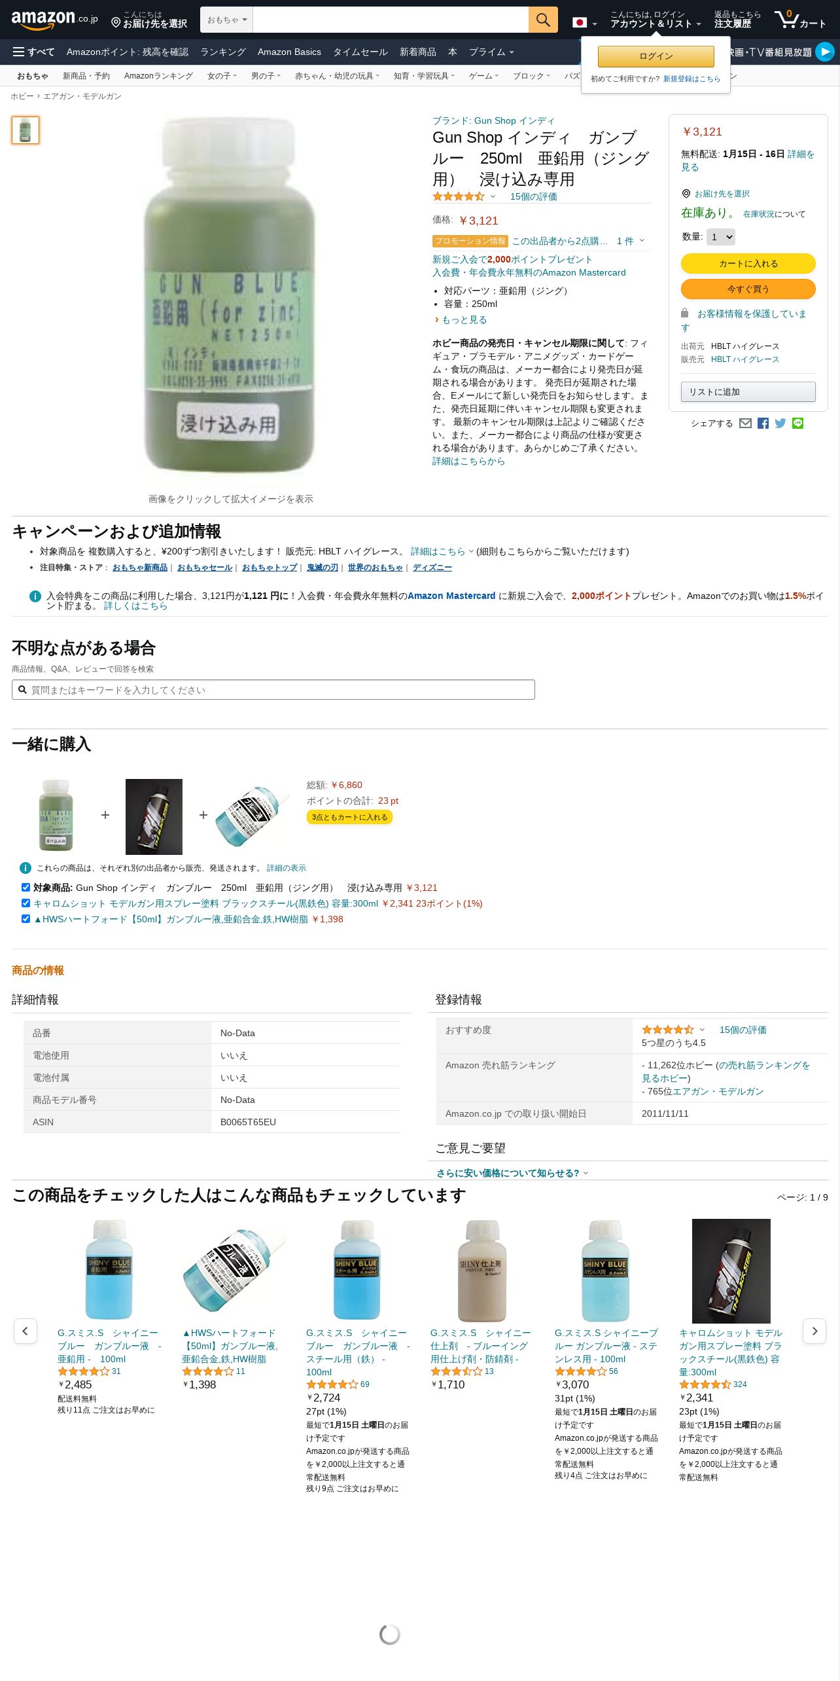
Task: Open the おもちゃ search category dropdown
Action: [x=226, y=20]
